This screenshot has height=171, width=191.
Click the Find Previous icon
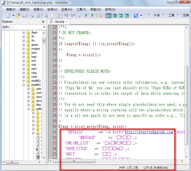pyautogui.click(x=93, y=16)
